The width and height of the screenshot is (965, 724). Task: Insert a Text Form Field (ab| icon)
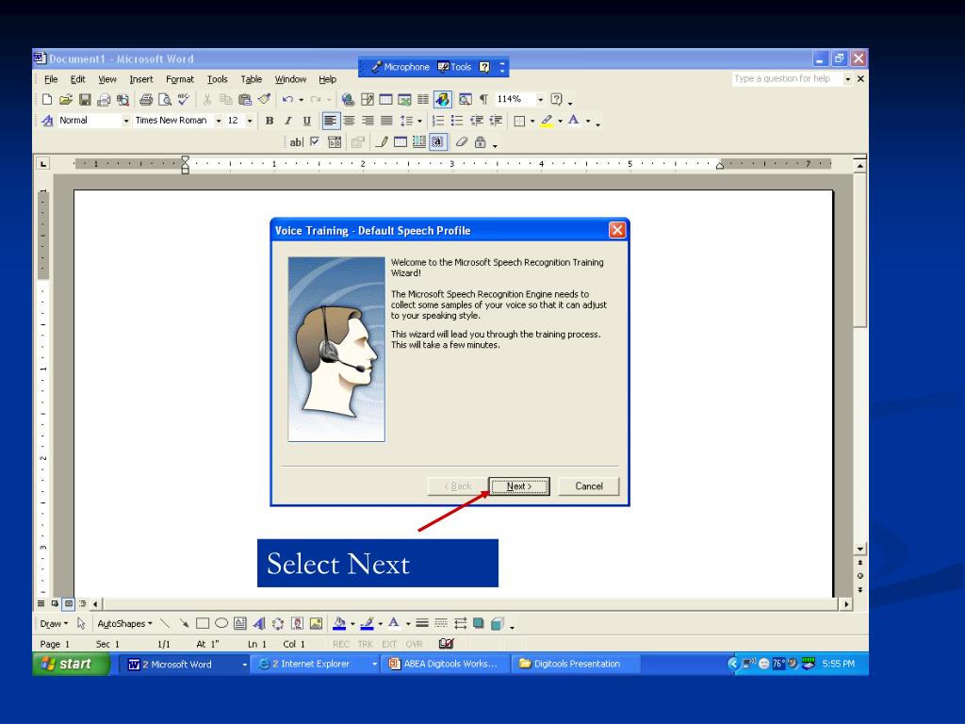click(297, 142)
